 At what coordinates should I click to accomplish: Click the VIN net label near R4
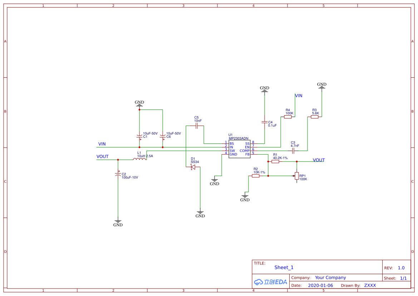[299, 96]
